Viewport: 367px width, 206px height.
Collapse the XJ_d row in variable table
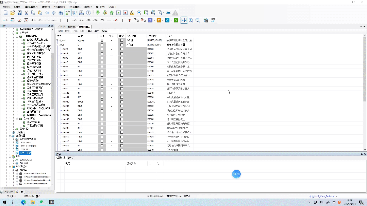coord(57,44)
